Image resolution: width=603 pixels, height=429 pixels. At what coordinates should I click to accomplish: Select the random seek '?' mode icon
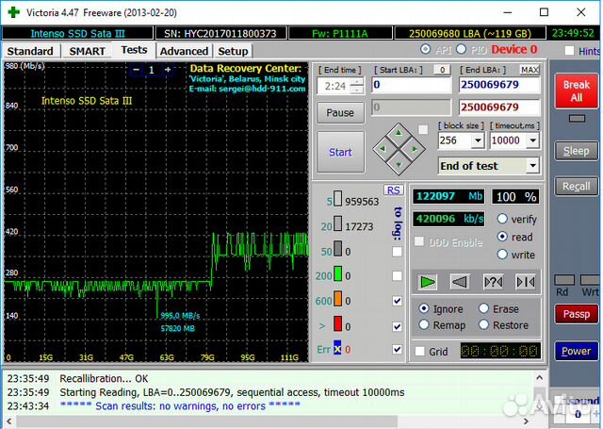pos(493,281)
